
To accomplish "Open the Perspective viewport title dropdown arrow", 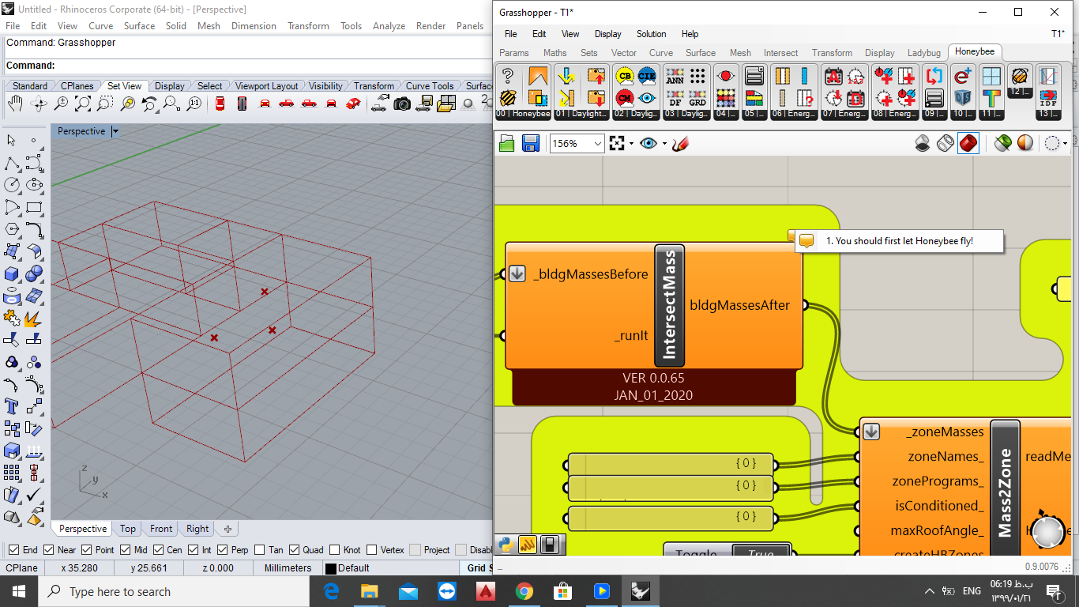I will pos(115,131).
